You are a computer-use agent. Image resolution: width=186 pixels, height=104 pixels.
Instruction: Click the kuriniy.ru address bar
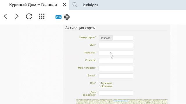(128, 5)
